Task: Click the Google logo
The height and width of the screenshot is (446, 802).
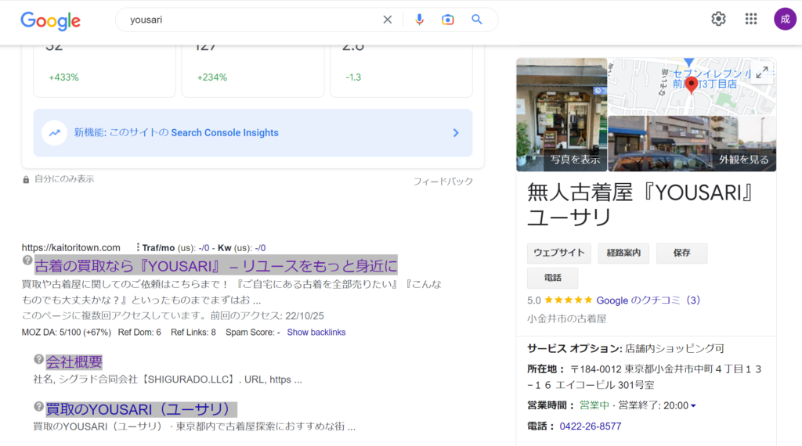Action: [x=50, y=20]
